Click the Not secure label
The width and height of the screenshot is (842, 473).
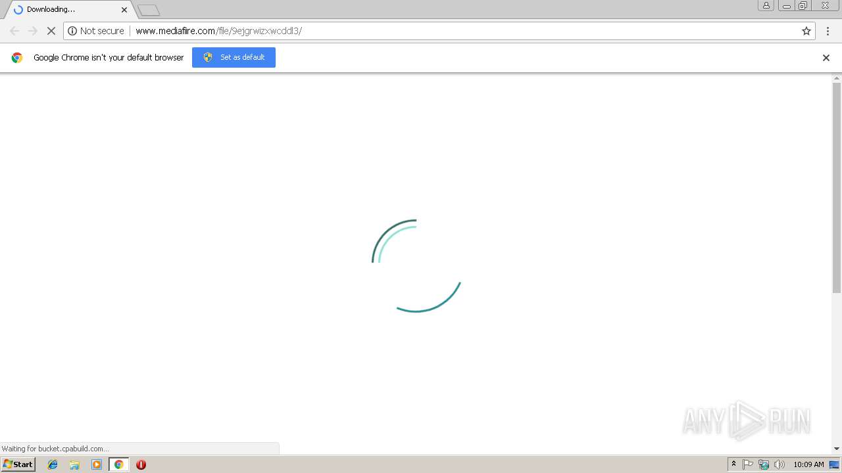102,31
